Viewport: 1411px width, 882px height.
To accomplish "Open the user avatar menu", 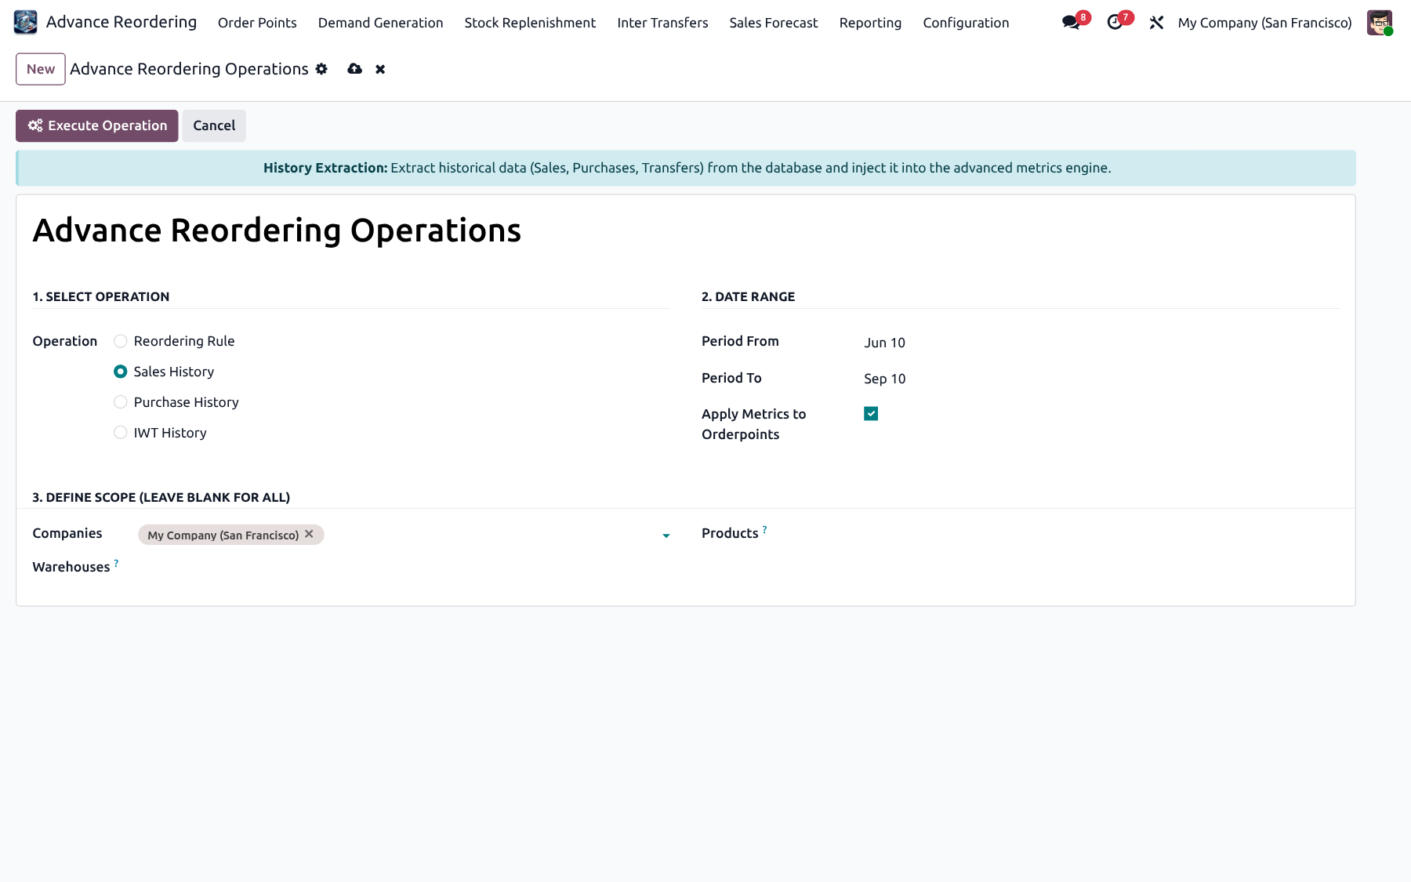I will tap(1380, 23).
